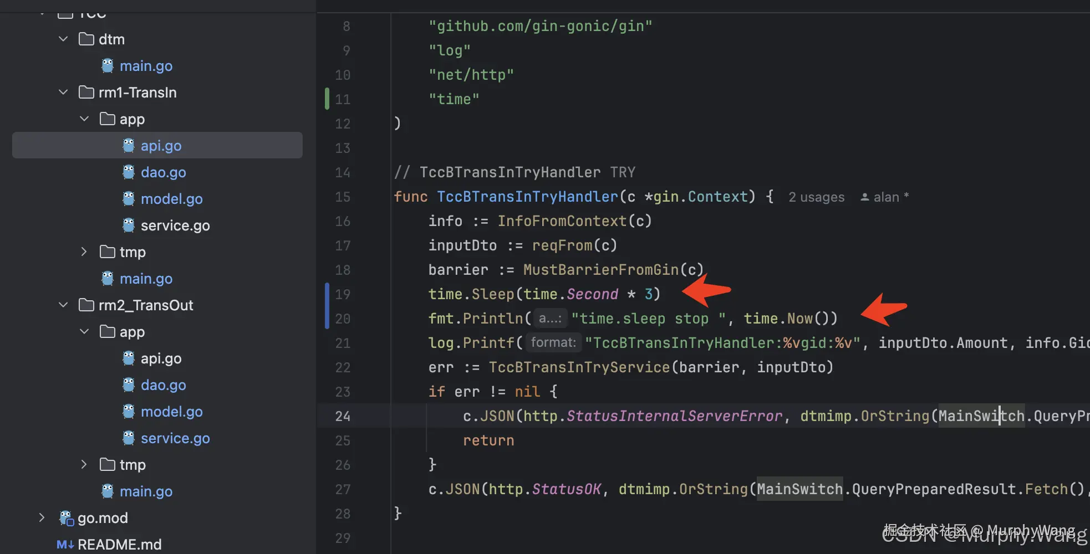Click the 'a...:' parameter hint on line 20
Screen dimensions: 1090x554
tap(550, 319)
